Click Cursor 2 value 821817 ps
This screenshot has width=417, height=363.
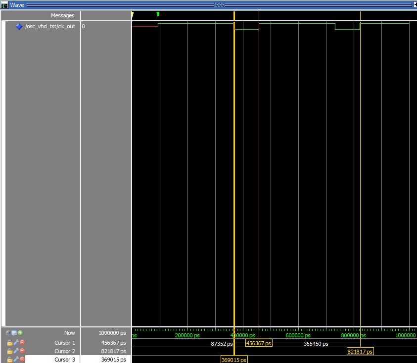point(113,351)
